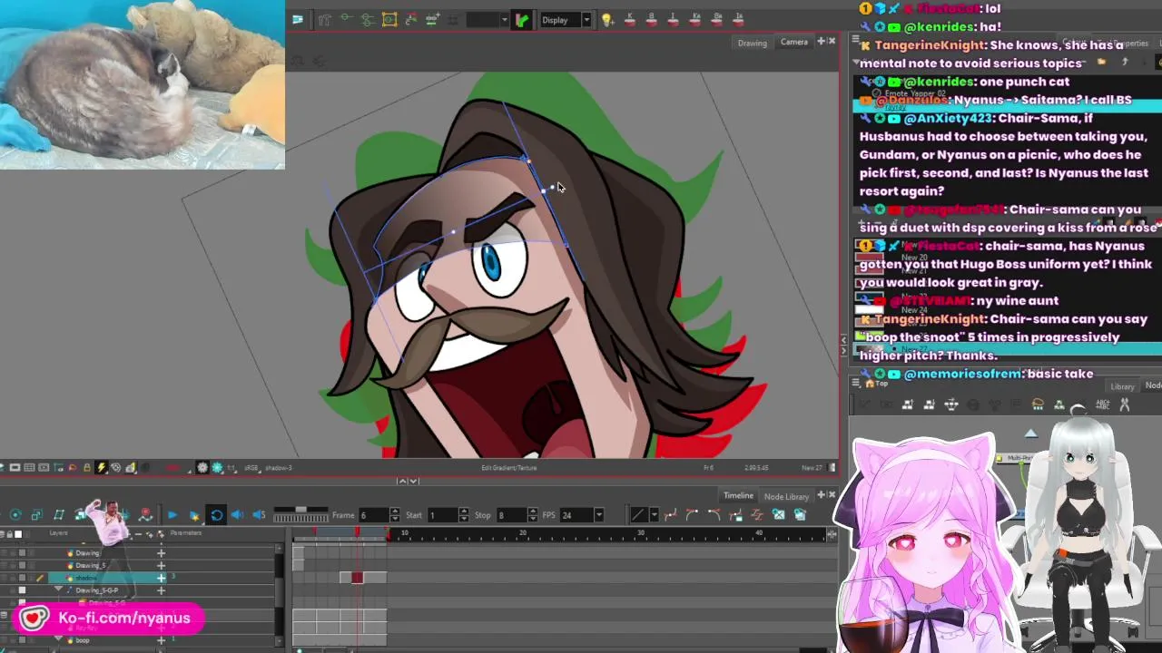Click the Frame number input field
The image size is (1162, 653).
tap(373, 515)
